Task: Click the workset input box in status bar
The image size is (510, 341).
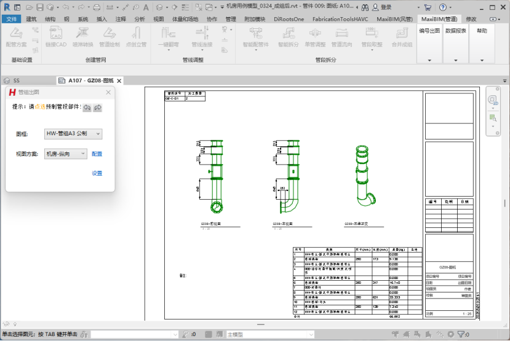Action: (x=134, y=334)
